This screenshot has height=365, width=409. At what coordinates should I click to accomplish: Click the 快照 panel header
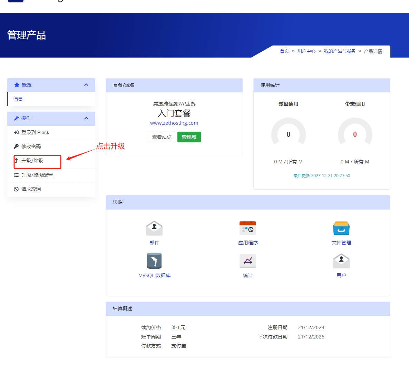[248, 202]
